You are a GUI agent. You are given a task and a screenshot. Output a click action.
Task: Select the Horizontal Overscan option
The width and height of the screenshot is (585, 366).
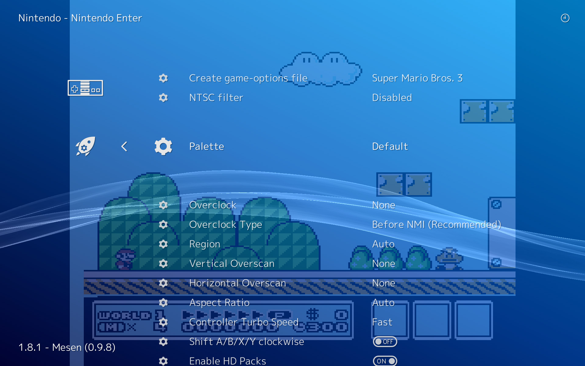[237, 283]
